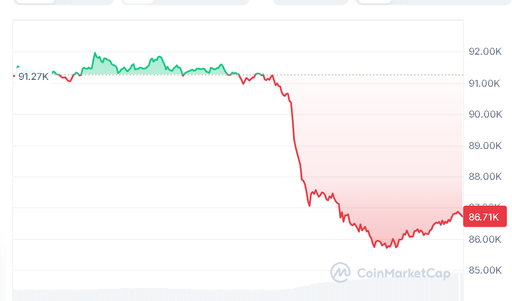Select the 91.00K axis label
Screen dimensions: 512x301
pos(485,83)
